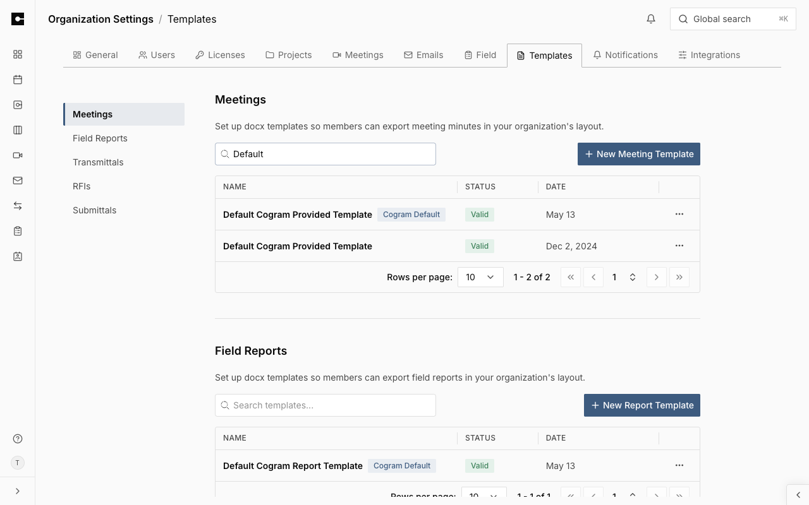Select Transmittals in templates side menu

pyautogui.click(x=124, y=162)
